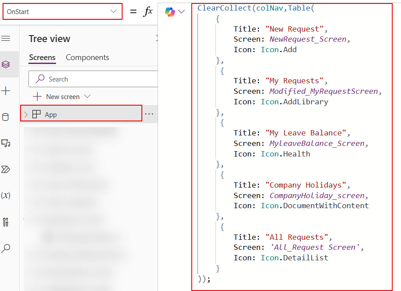Image resolution: width=401 pixels, height=291 pixels.
Task: Click the Tree view heading
Action: click(x=49, y=39)
